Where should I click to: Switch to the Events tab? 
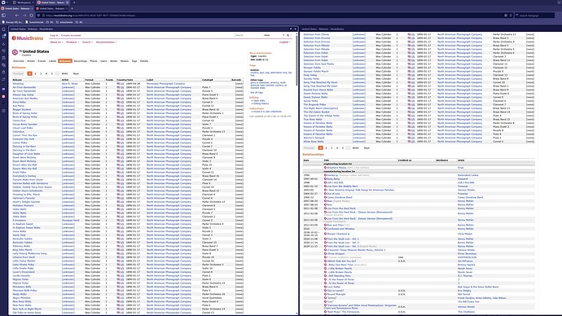(42, 61)
